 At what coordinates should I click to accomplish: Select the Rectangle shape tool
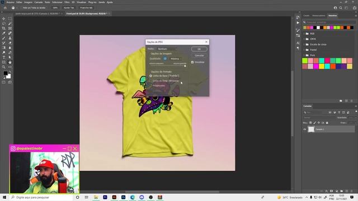click(4, 62)
